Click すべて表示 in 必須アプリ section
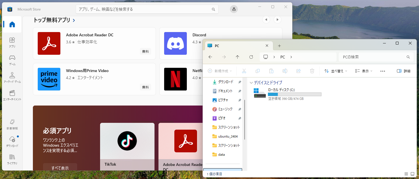This screenshot has height=179, width=419. pyautogui.click(x=60, y=168)
